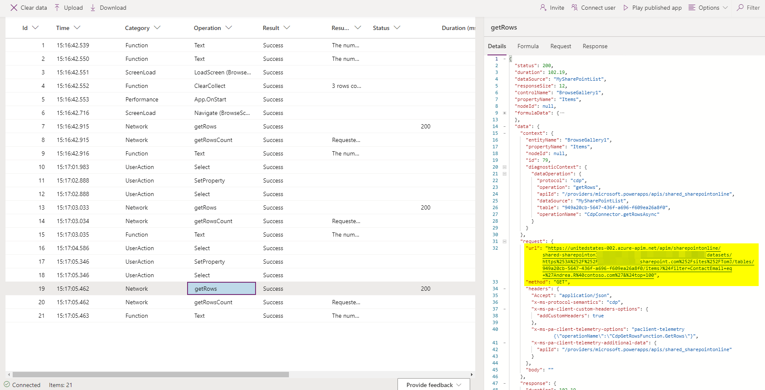Screen dimensions: 765x390
Task: Open the Category column sort dropdown
Action: click(157, 27)
